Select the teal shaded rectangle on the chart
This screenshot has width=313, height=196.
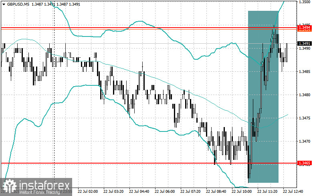pyautogui.click(x=263, y=97)
